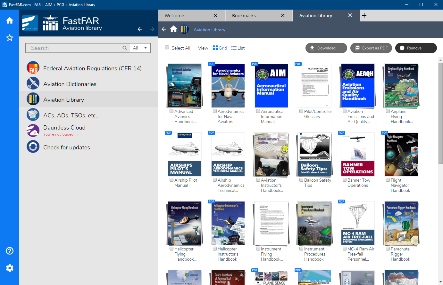Image resolution: width=443 pixels, height=285 pixels.
Task: Click the Dauntless Cloud icon
Action: 33,131
